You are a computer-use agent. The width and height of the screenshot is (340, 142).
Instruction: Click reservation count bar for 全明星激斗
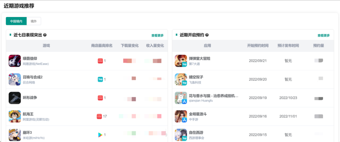[319, 116]
